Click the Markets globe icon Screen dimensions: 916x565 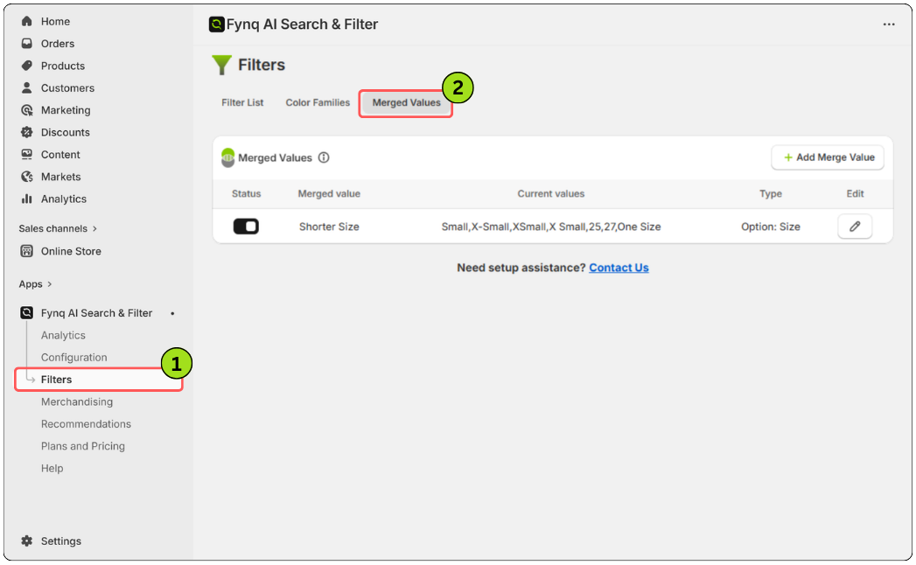(27, 177)
